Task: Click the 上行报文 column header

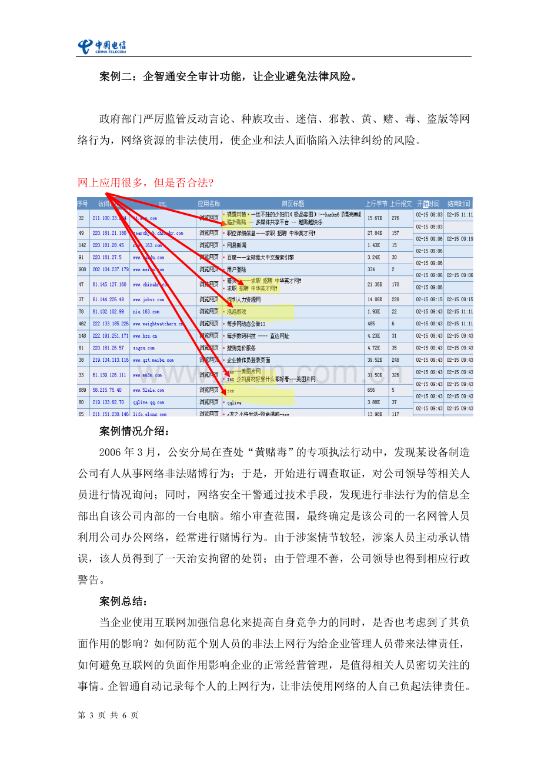Action: pyautogui.click(x=400, y=204)
